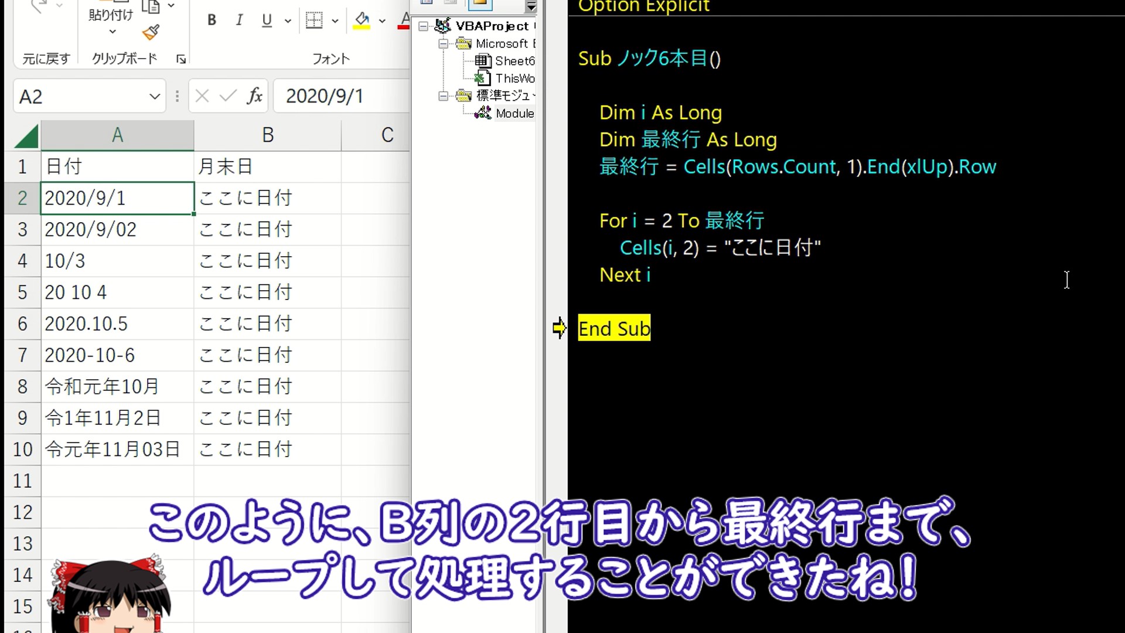Toggle italic formatting

(x=239, y=21)
